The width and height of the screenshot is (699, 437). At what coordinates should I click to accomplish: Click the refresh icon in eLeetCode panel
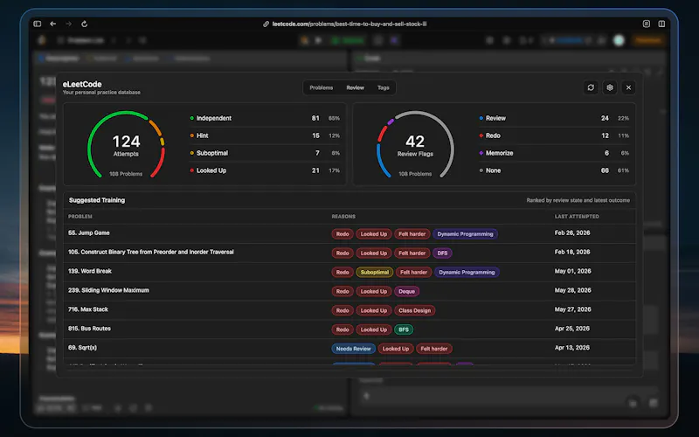pyautogui.click(x=591, y=87)
